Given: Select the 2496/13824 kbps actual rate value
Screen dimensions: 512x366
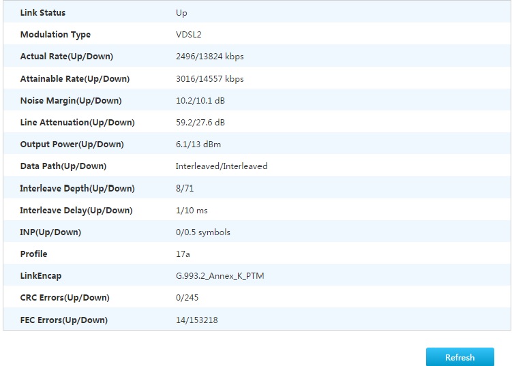Looking at the screenshot, I should click(x=209, y=57).
